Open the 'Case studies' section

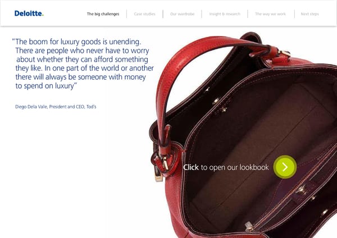(x=145, y=14)
